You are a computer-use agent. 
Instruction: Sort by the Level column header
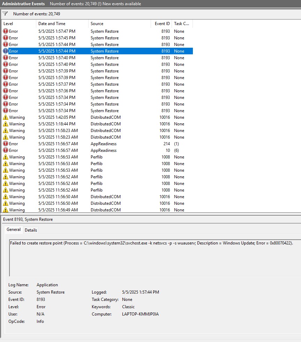pyautogui.click(x=18, y=24)
